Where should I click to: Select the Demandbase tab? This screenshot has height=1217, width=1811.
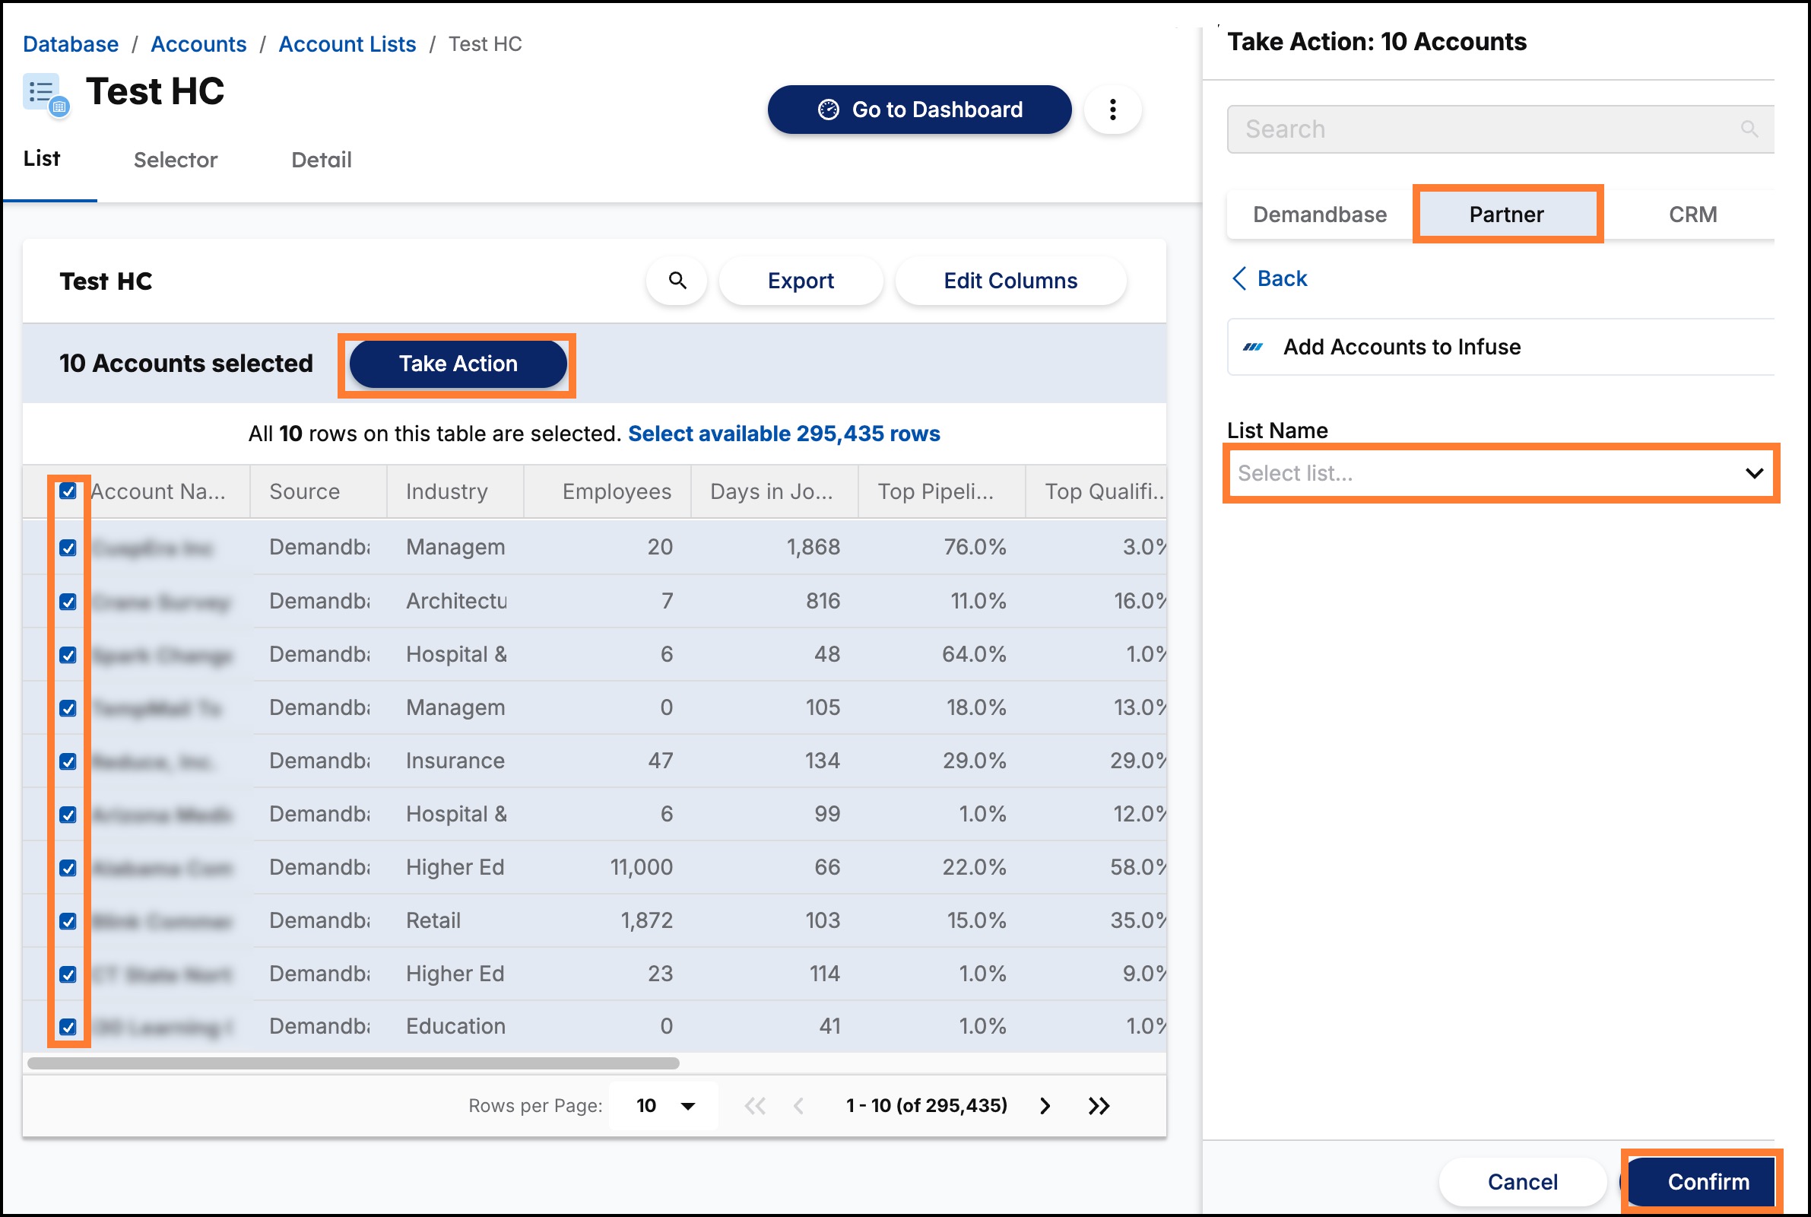tap(1319, 214)
